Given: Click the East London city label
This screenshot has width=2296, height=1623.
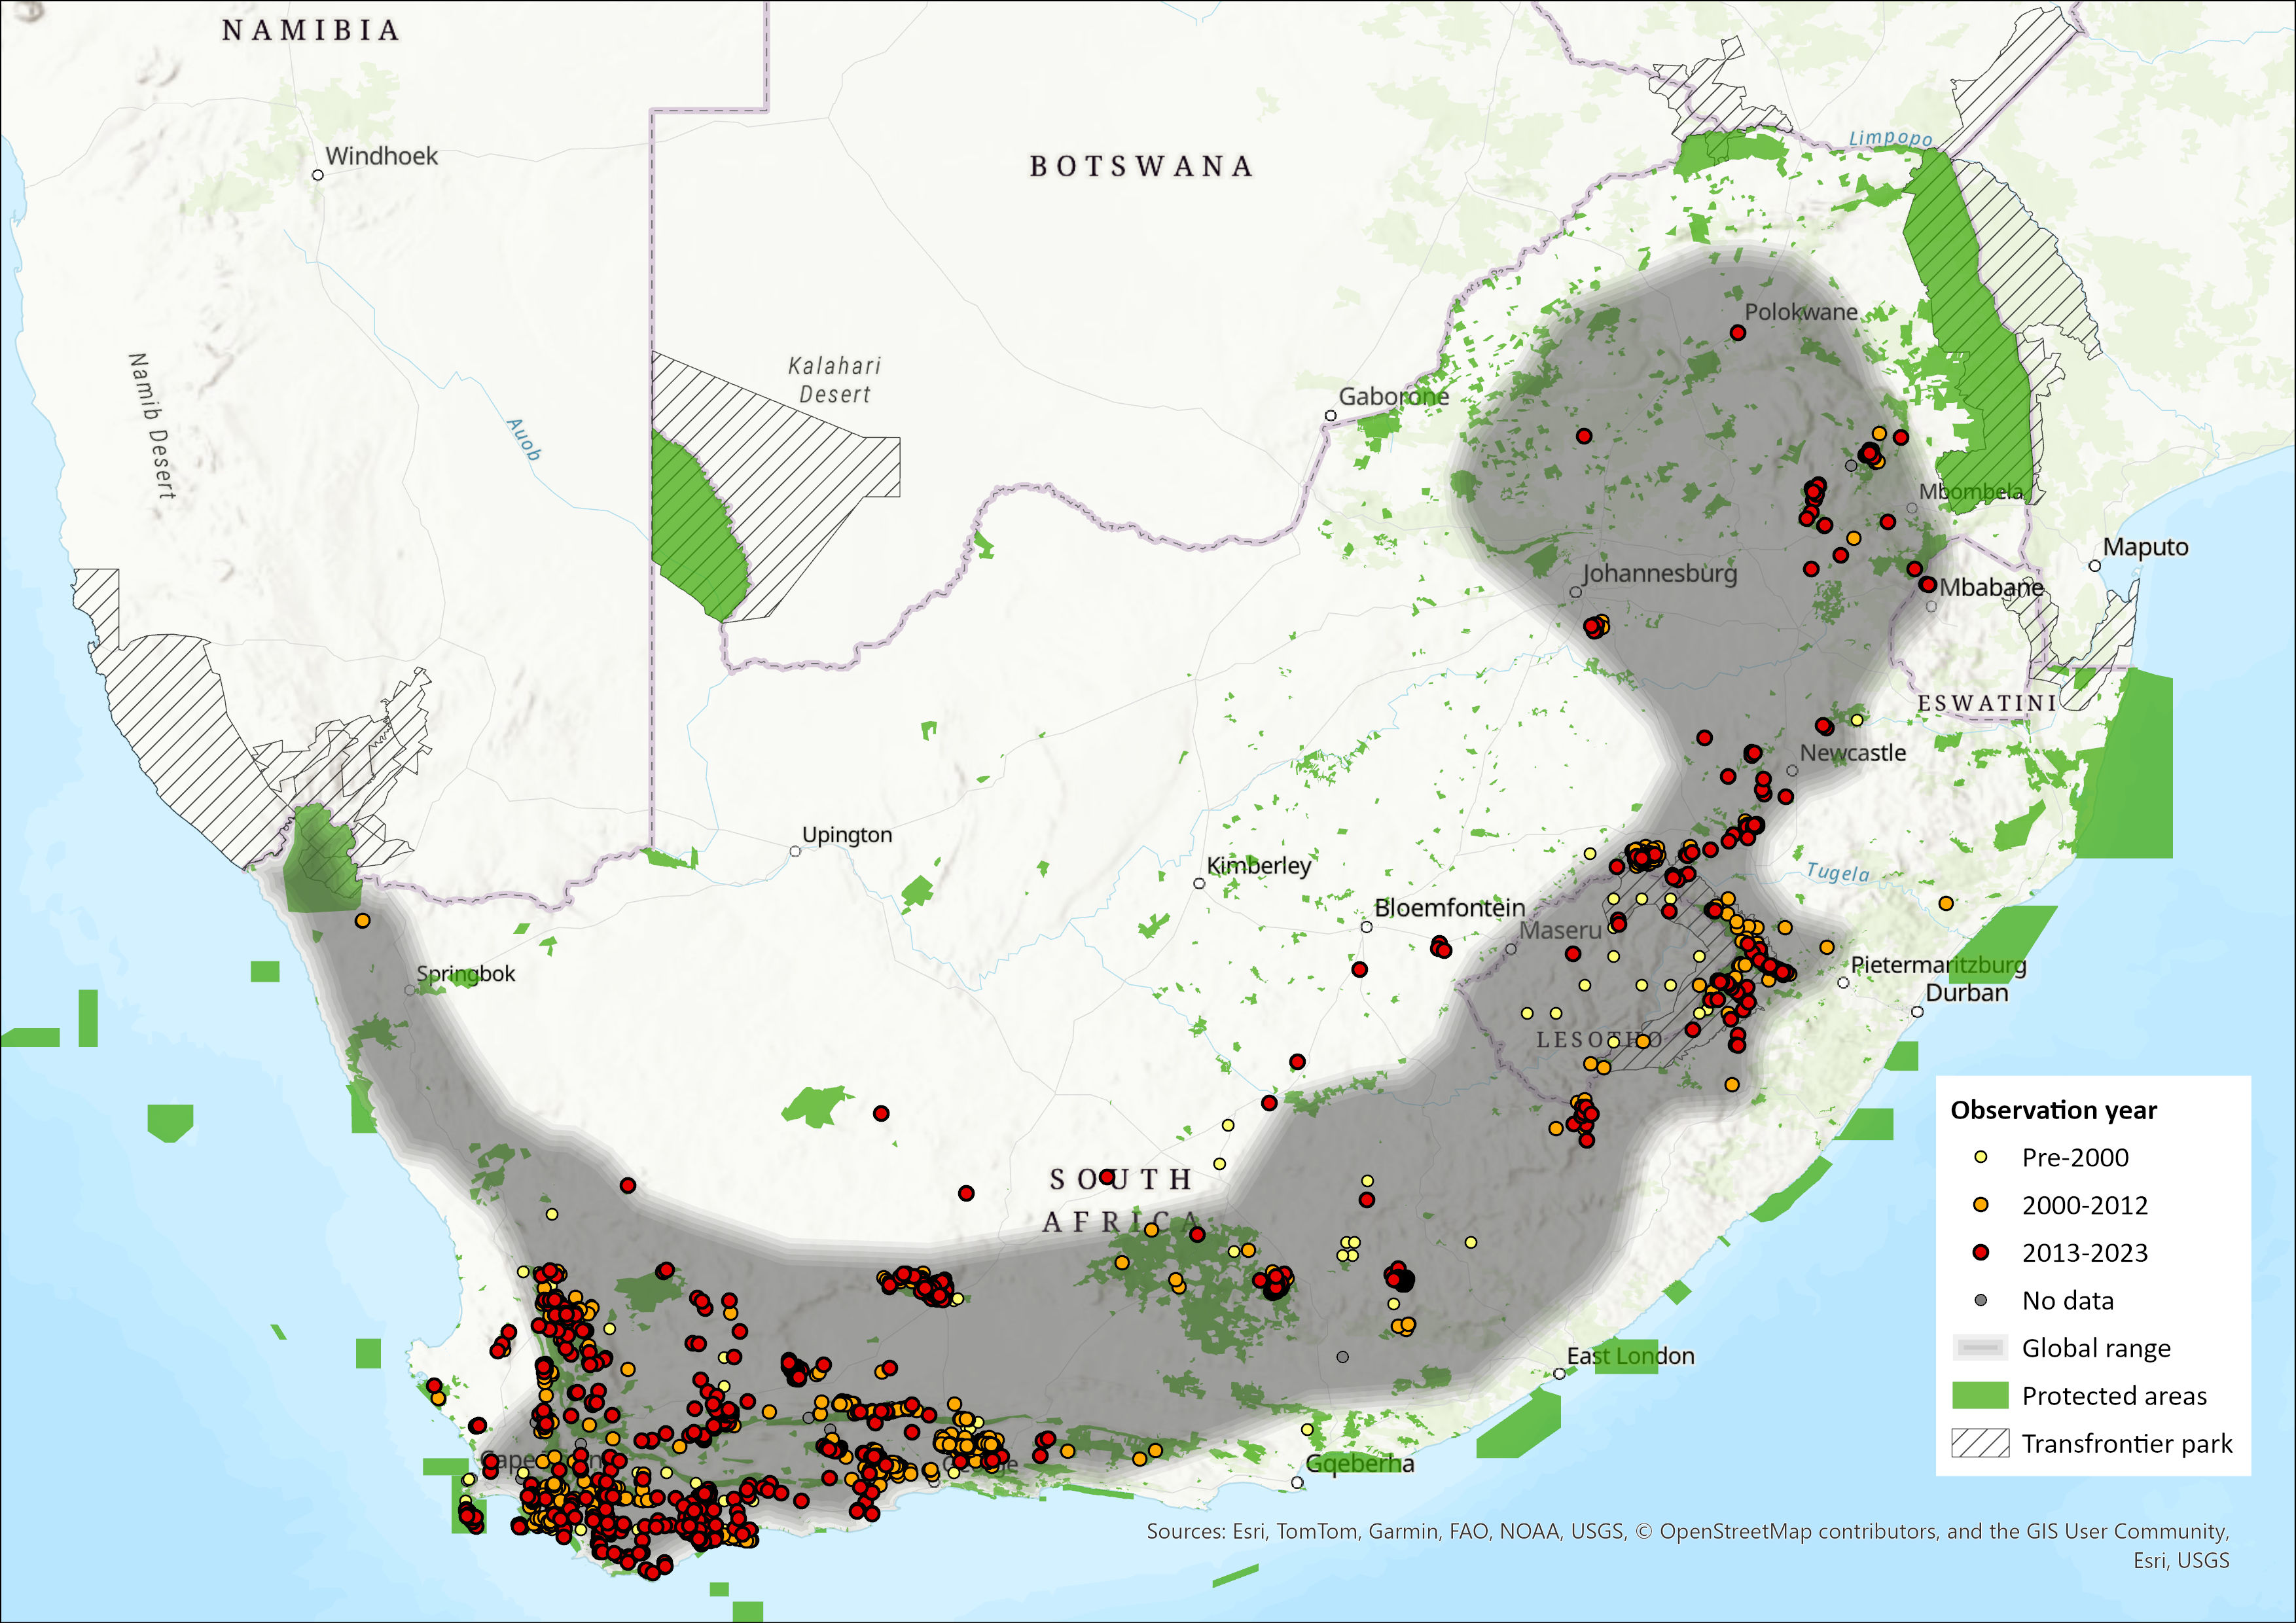Looking at the screenshot, I should click(x=1630, y=1356).
